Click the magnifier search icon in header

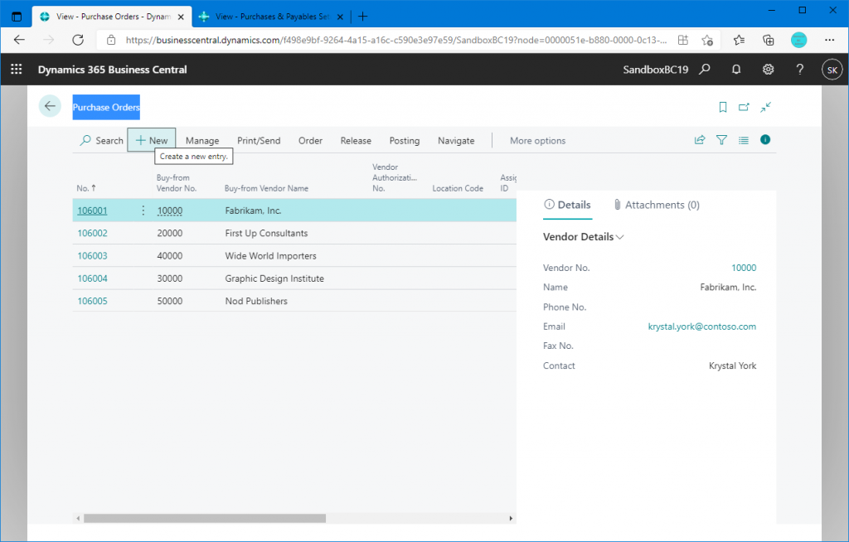pos(705,70)
